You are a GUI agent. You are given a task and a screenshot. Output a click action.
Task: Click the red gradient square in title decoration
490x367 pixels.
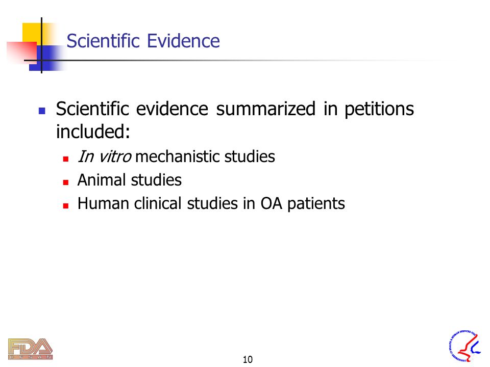[x=21, y=52]
